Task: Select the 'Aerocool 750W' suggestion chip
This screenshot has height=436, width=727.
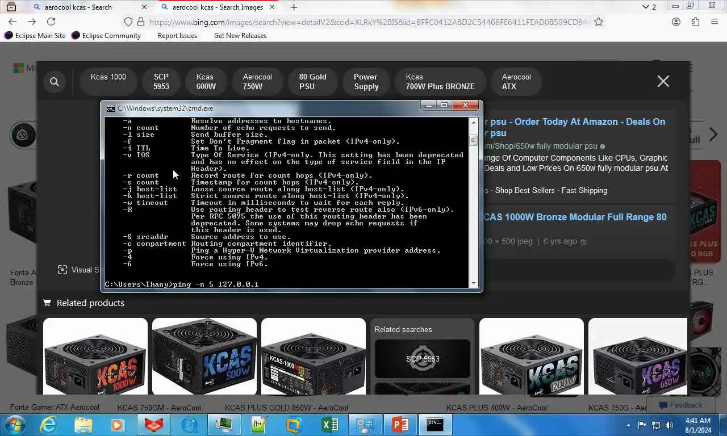Action: pos(257,82)
